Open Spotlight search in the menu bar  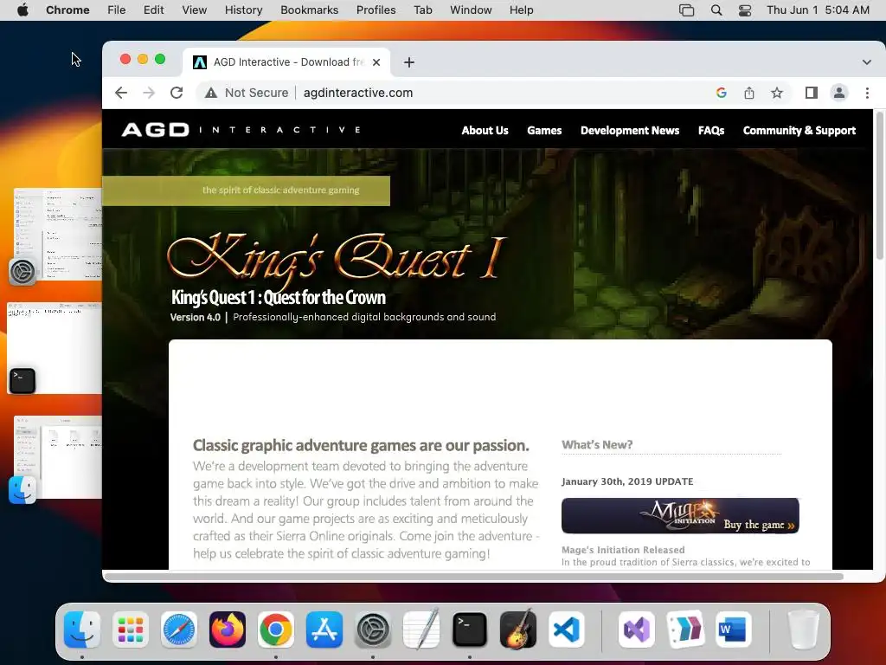(716, 10)
